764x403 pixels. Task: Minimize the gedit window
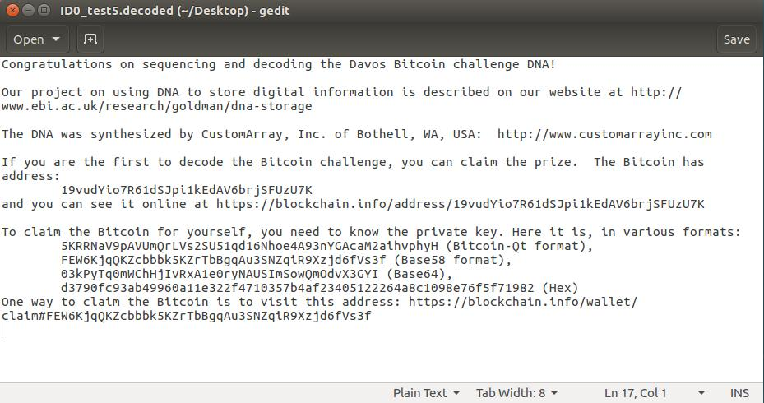coord(29,10)
